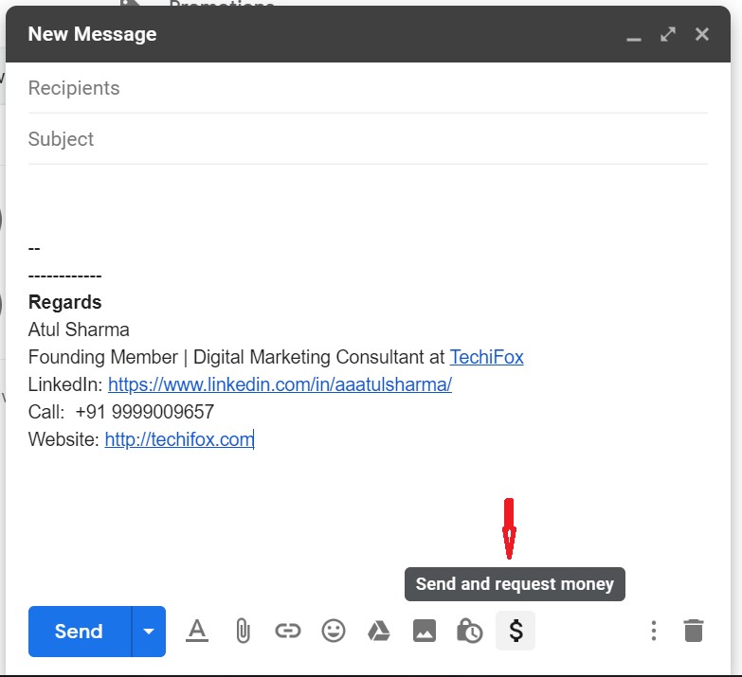The image size is (742, 677).
Task: Expand New Message to full screen
Action: [668, 34]
